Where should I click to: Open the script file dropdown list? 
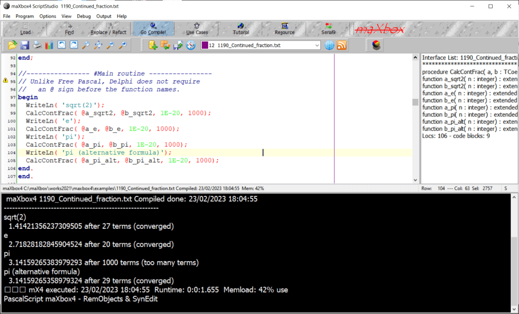317,45
